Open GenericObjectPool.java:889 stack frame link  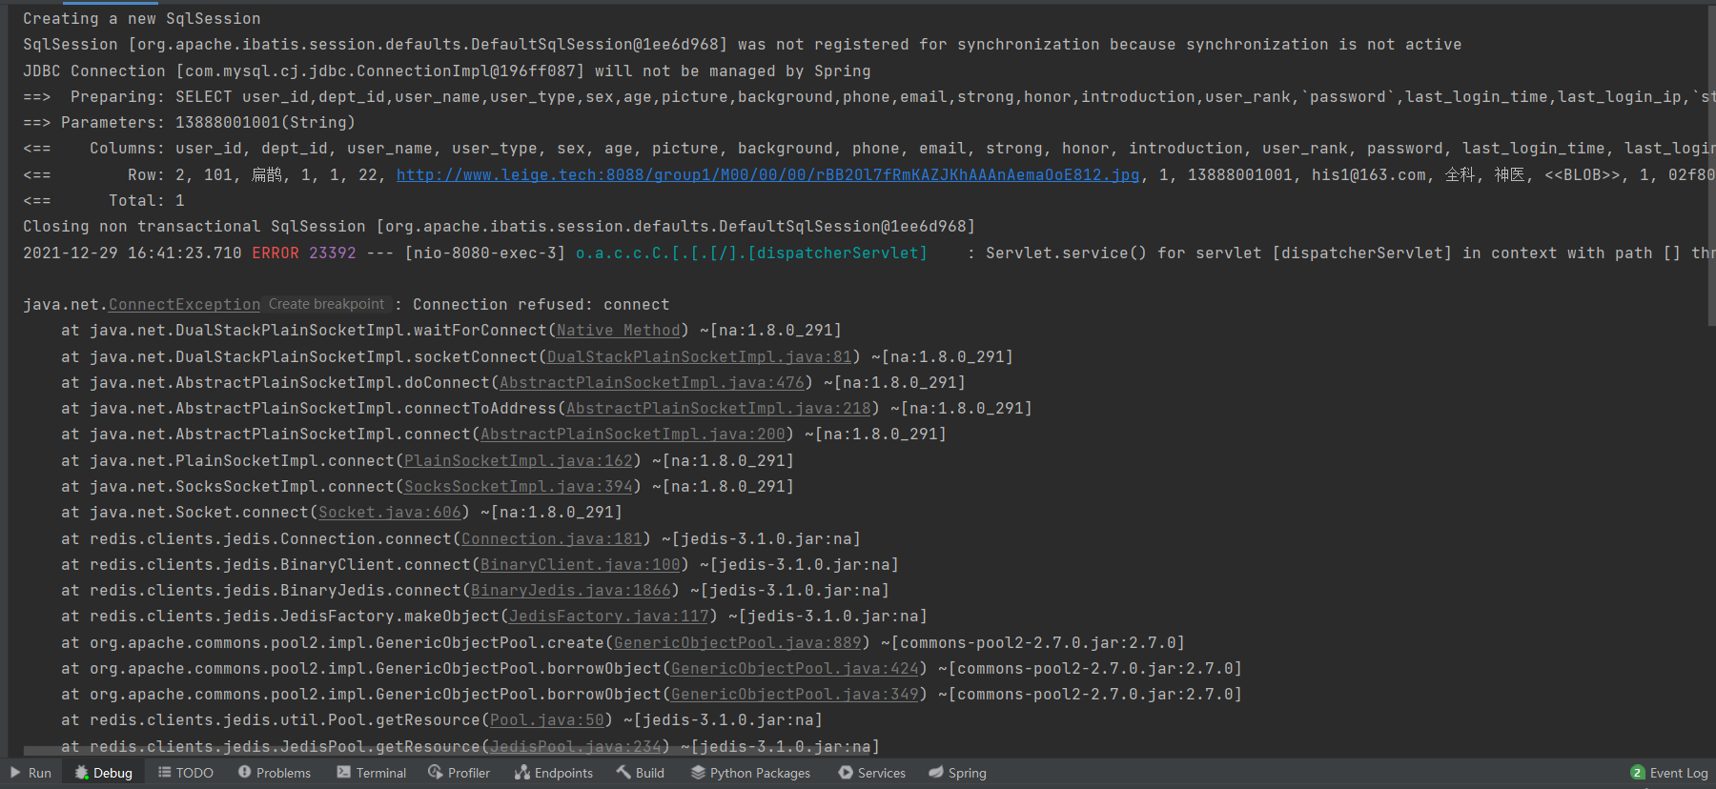pos(737,643)
